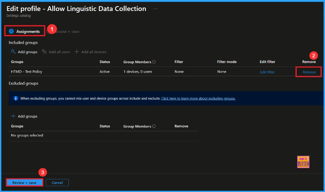
Task: Click the How To Manage Devices logo
Action: tap(303, 162)
